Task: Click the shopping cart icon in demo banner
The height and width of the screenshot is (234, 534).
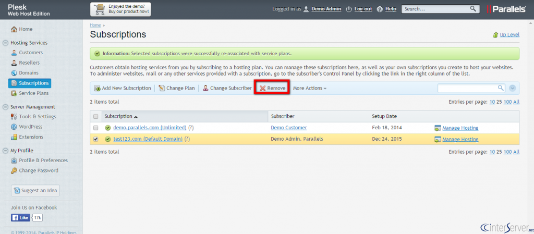Action: point(99,9)
